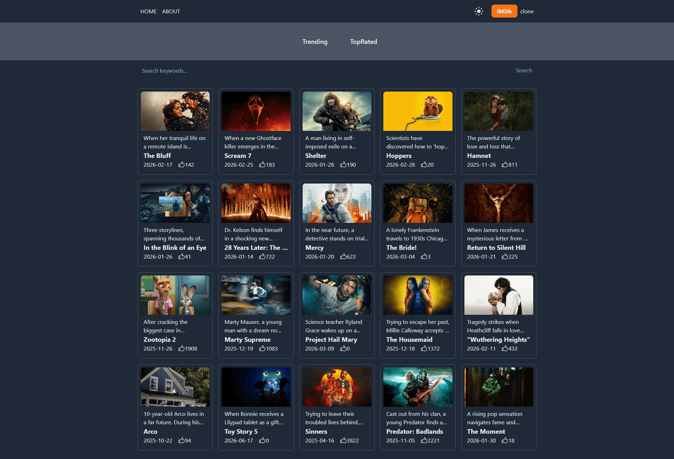
Task: Open the Shelter movie poster
Action: (x=337, y=111)
